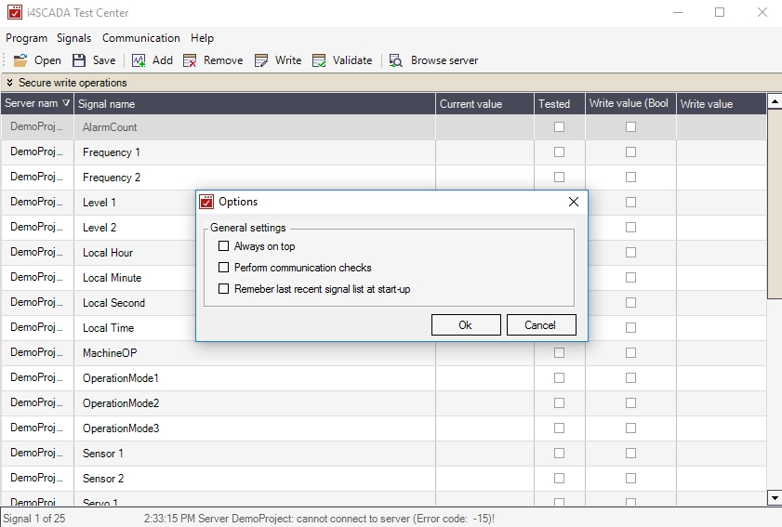Close the Options dialog with X
Viewport: 782px width, 527px height.
tap(573, 202)
